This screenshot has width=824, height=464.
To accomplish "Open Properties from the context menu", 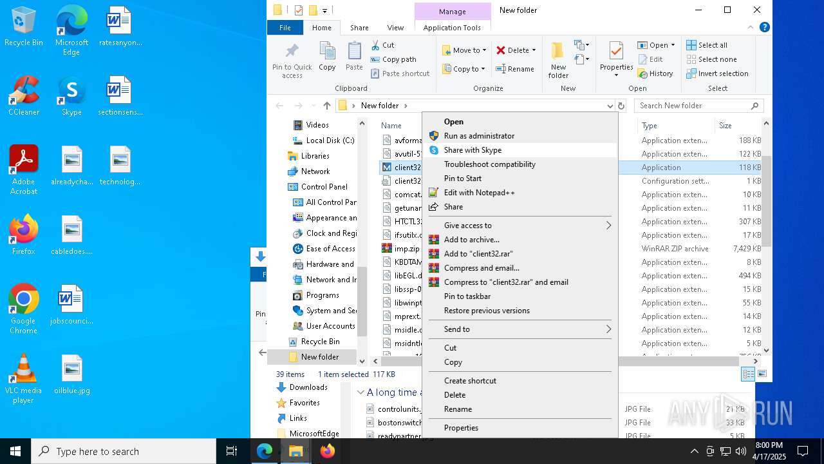I will tap(520, 428).
